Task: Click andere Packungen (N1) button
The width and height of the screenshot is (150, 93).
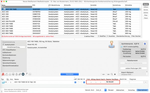Action: (x=133, y=68)
